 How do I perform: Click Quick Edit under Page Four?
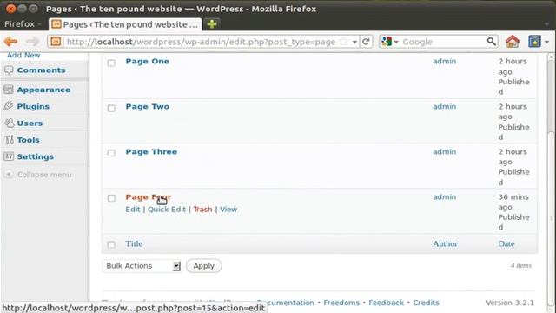point(167,209)
